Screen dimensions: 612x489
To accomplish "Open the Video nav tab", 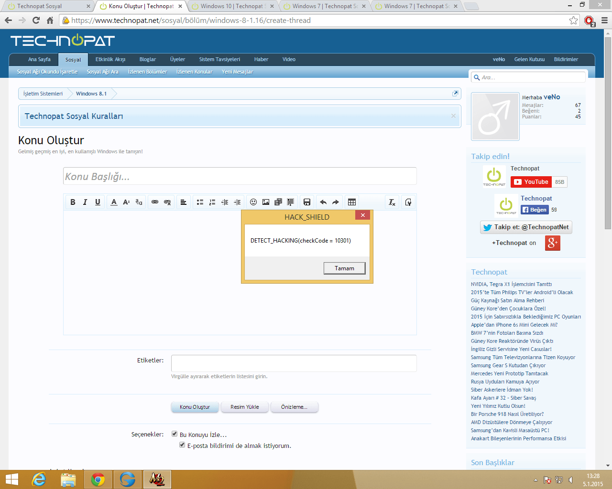I will coord(289,59).
